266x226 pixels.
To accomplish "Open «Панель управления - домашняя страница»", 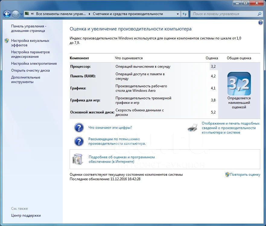I will (29, 29).
